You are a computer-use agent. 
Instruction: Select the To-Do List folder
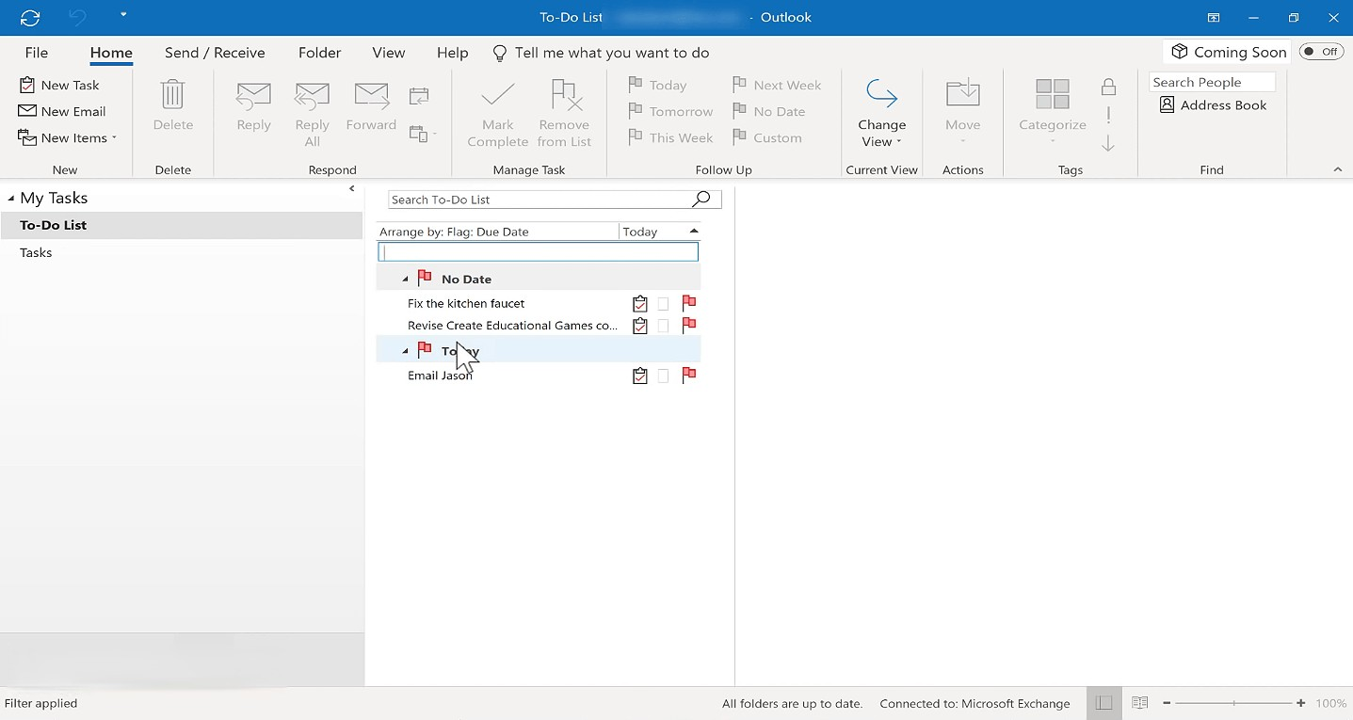(181, 225)
